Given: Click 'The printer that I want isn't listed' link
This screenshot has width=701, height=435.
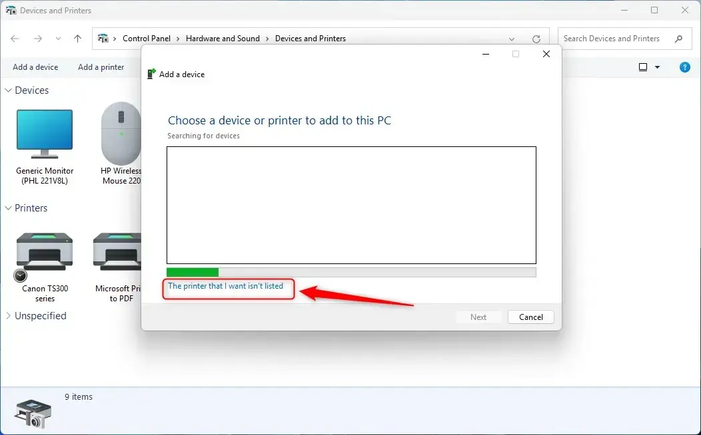Looking at the screenshot, I should point(225,286).
